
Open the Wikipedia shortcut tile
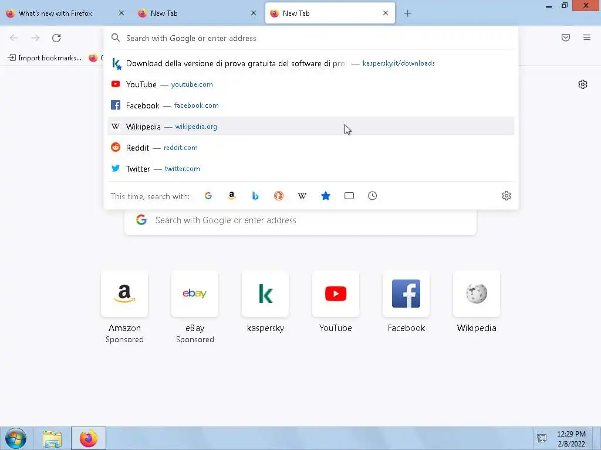pos(477,294)
